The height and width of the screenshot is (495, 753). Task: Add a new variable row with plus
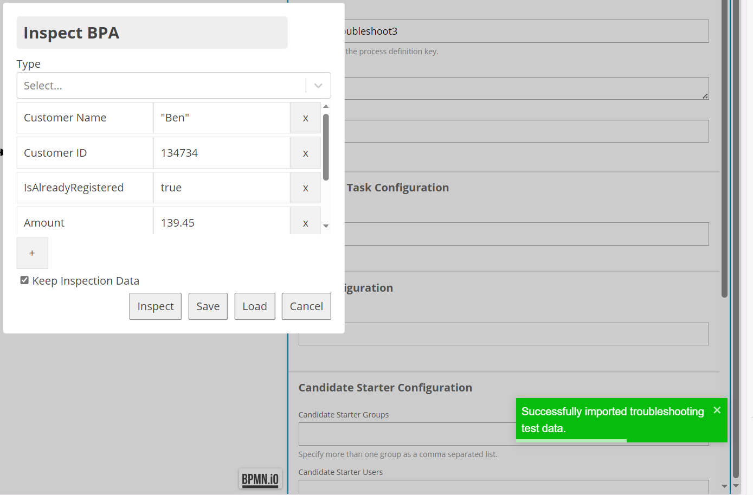click(32, 253)
